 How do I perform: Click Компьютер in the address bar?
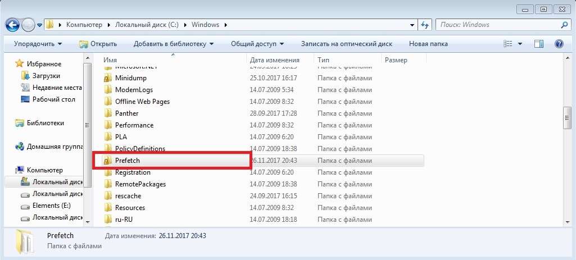(84, 25)
